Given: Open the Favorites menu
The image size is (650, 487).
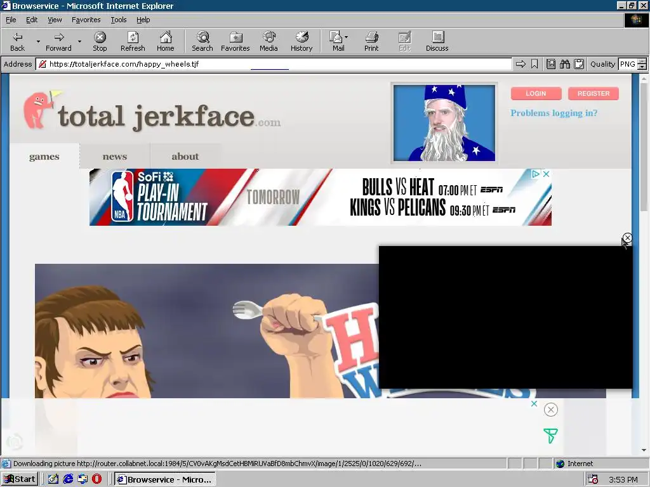Looking at the screenshot, I should tap(86, 20).
